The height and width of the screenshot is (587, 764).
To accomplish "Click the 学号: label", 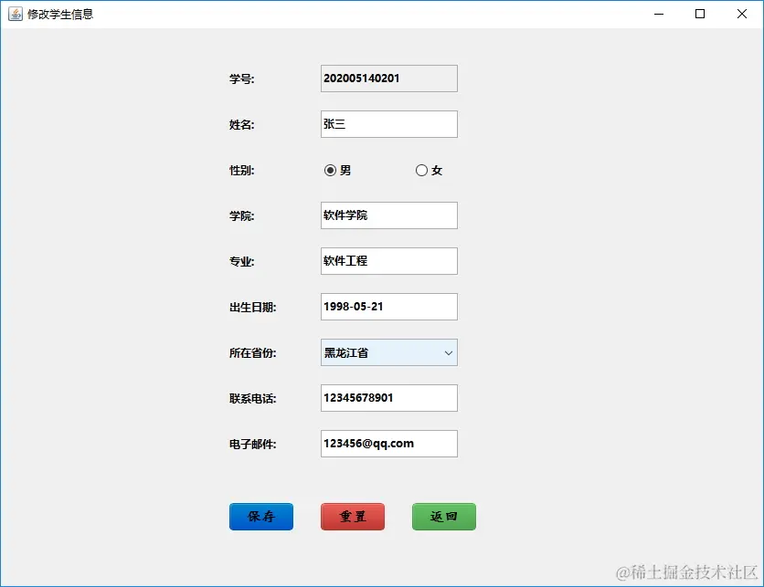I will pos(241,79).
